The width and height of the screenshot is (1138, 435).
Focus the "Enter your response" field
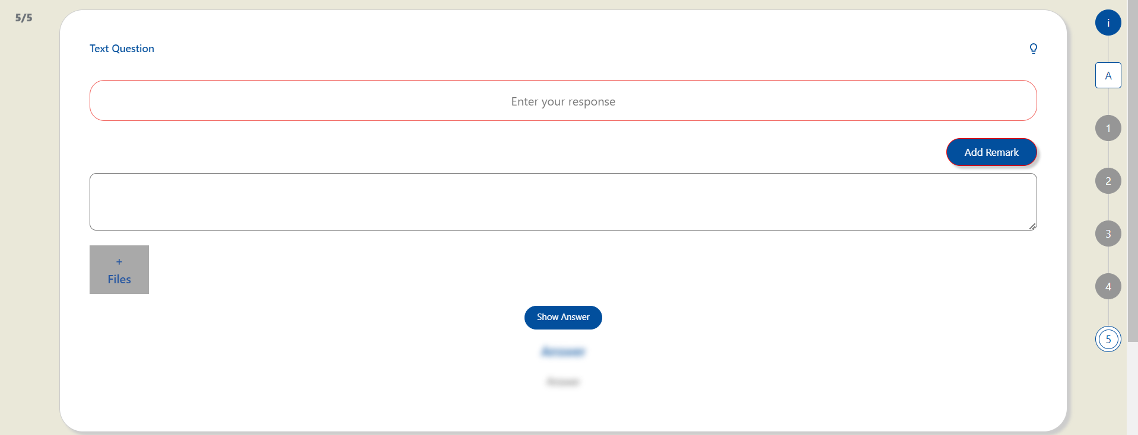(562, 101)
